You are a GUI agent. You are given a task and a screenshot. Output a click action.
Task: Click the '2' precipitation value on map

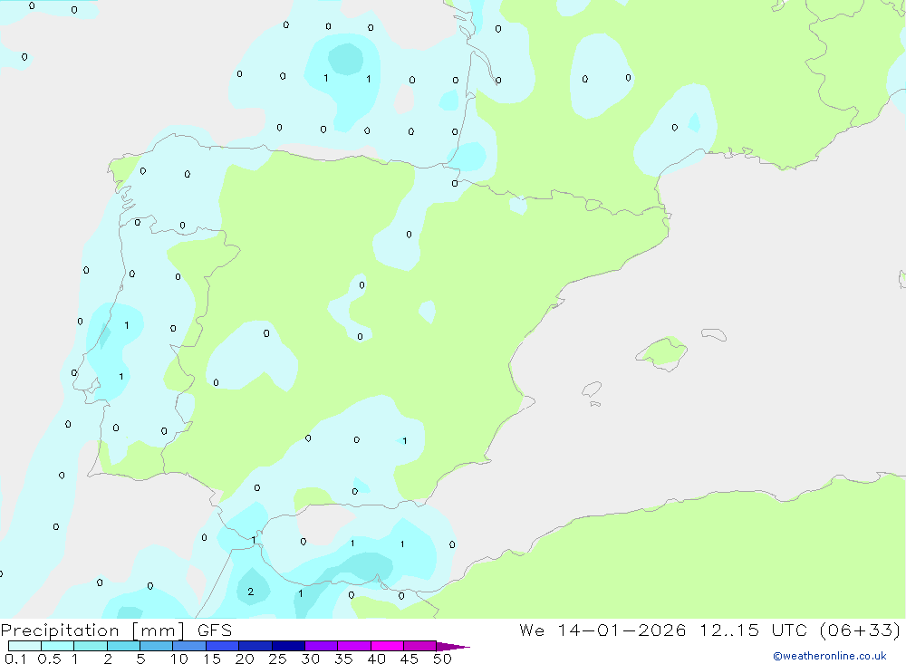click(x=250, y=592)
